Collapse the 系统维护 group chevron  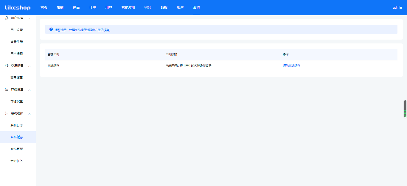[29, 114]
